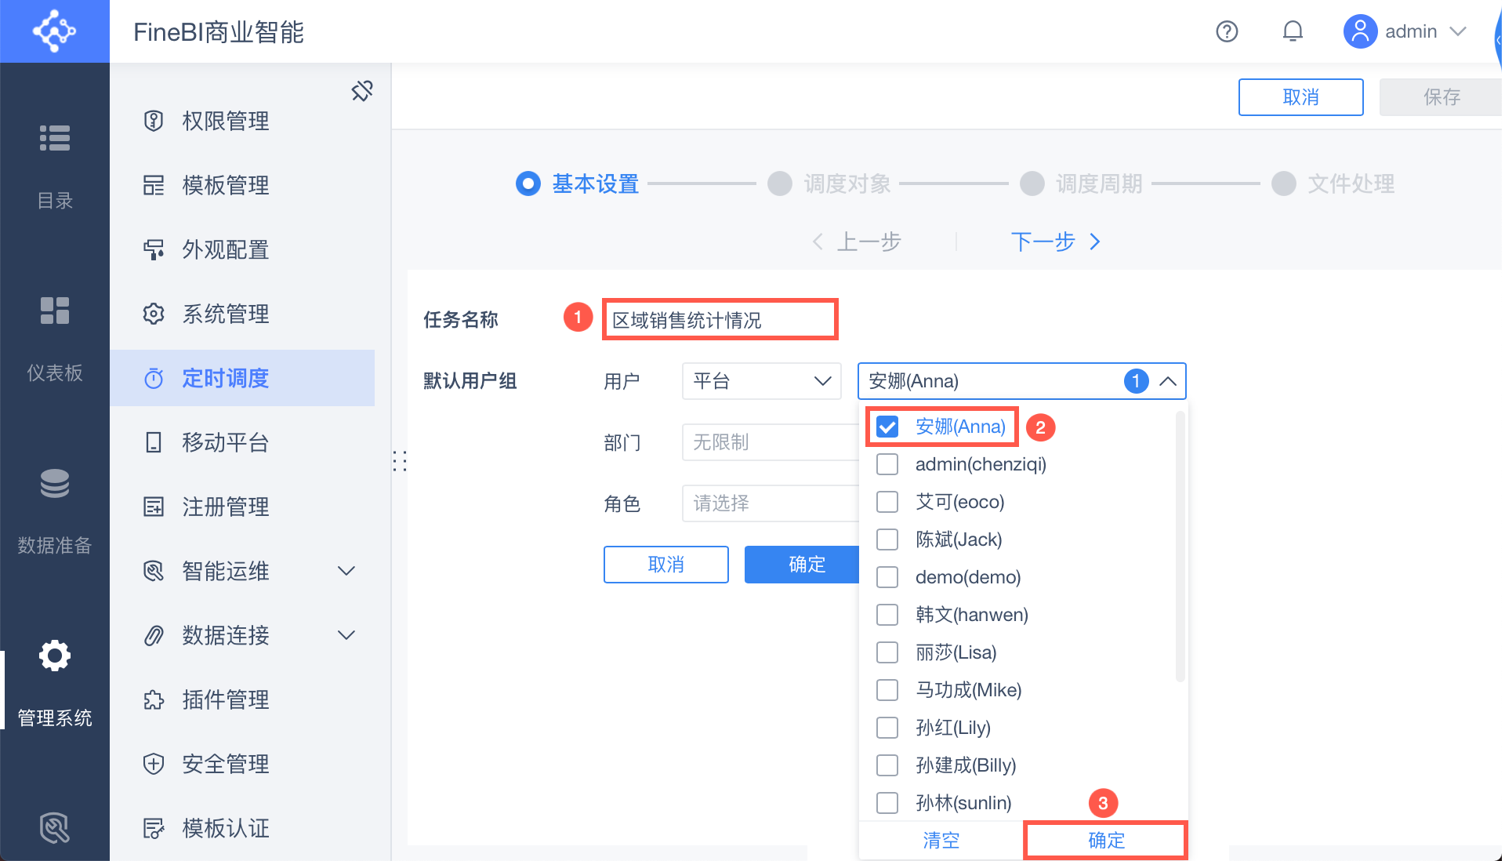Check the admin(chenziqi) checkbox
Viewport: 1505px width, 861px height.
click(887, 464)
